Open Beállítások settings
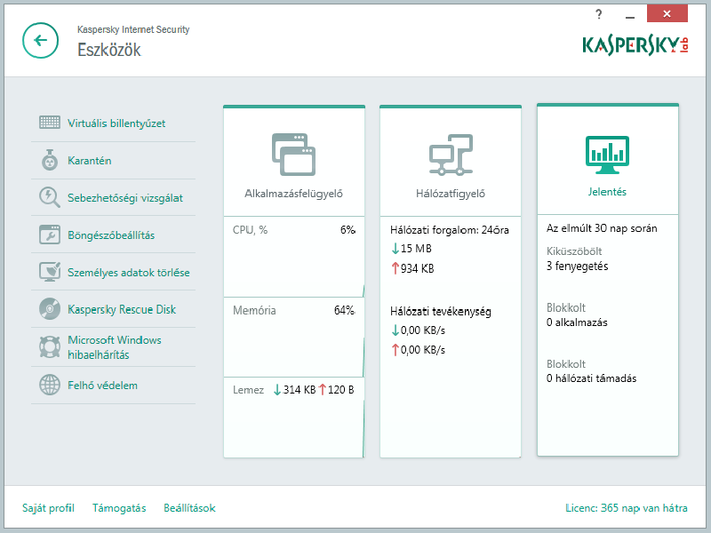 tap(189, 508)
